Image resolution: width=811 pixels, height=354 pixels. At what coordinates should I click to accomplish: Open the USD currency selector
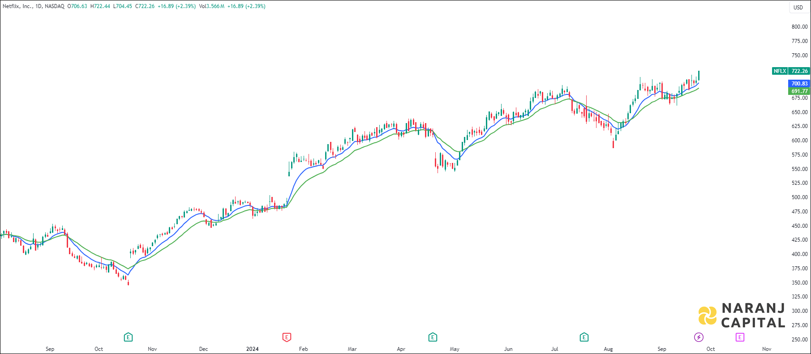pyautogui.click(x=798, y=7)
